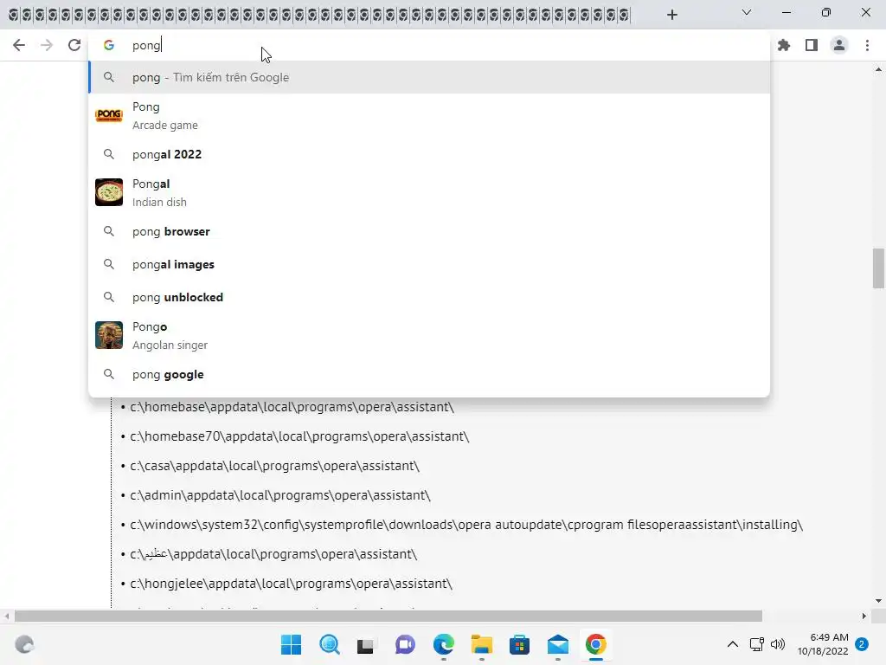This screenshot has height=665, width=886.
Task: Click the Google G icon in address bar
Action: pos(108,45)
